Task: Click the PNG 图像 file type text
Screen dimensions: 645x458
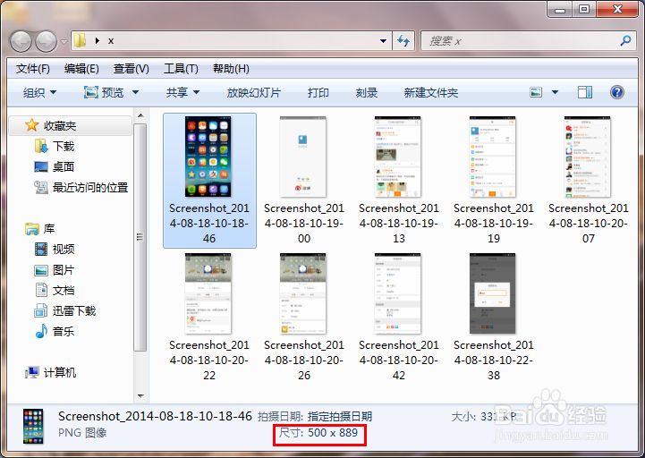Action: [x=82, y=433]
